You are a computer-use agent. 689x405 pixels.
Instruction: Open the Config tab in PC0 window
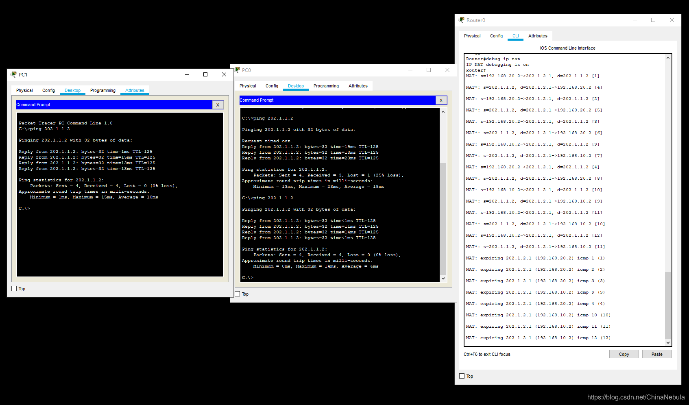click(272, 86)
